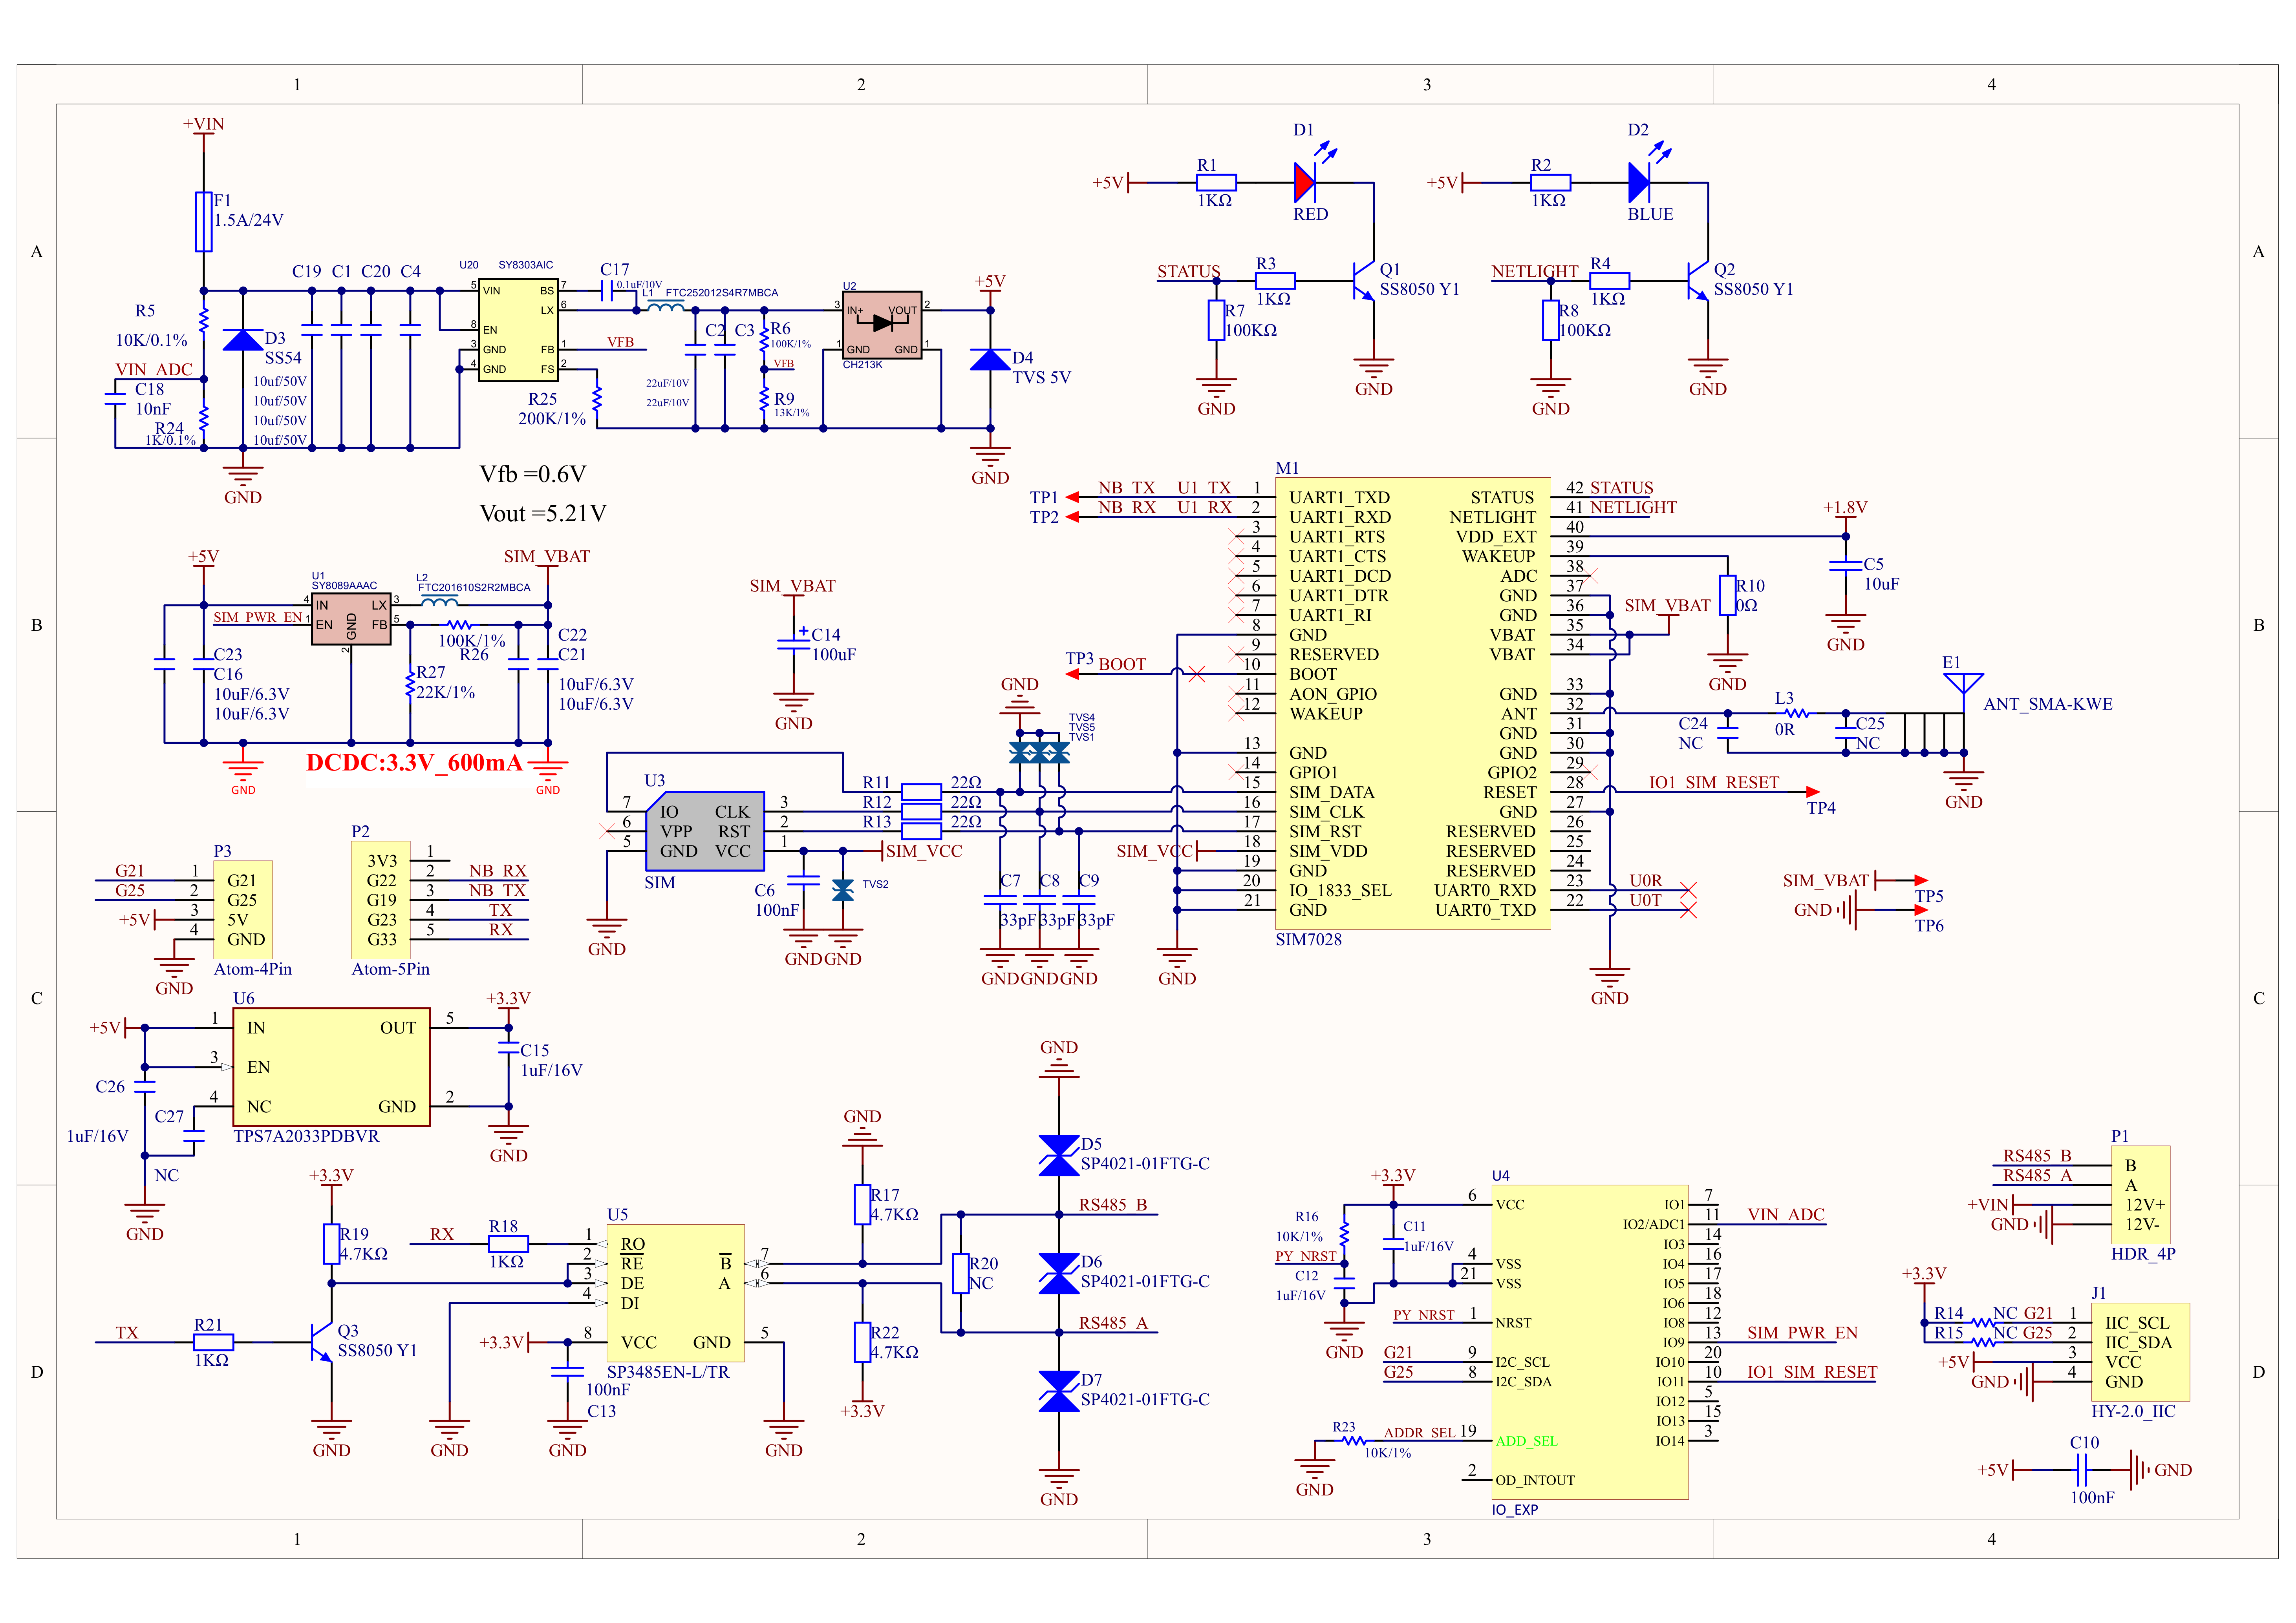
Task: Select the TPS7A2033PDBVR regulator U6
Action: point(331,1066)
